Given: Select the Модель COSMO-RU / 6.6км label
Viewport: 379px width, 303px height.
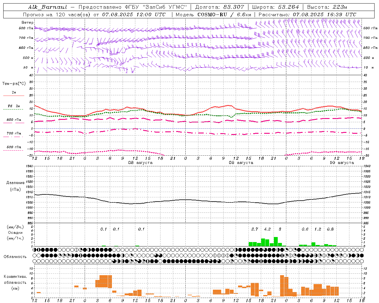Looking at the screenshot, I should click(x=213, y=14).
